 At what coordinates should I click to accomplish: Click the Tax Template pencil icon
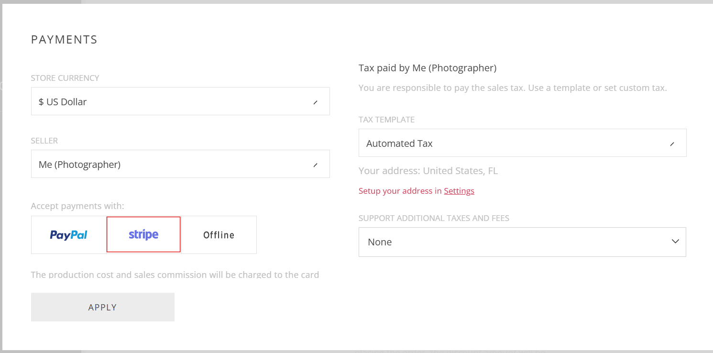pos(672,143)
